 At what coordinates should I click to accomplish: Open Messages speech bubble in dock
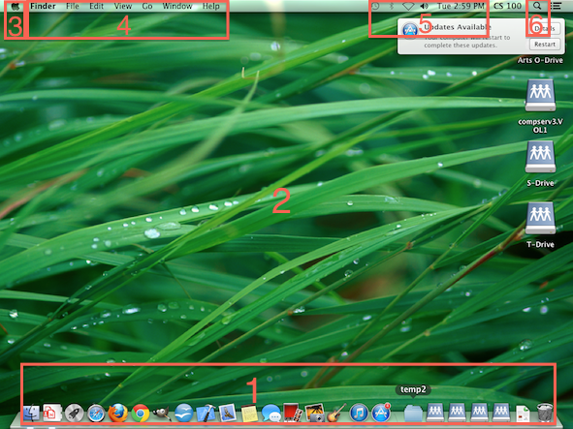[271, 414]
